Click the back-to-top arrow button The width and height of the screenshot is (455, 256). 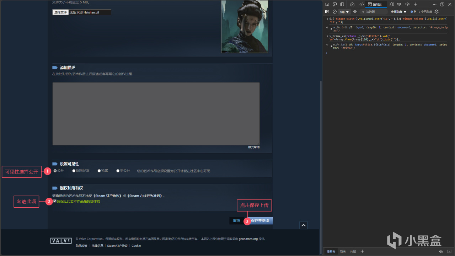tap(303, 225)
